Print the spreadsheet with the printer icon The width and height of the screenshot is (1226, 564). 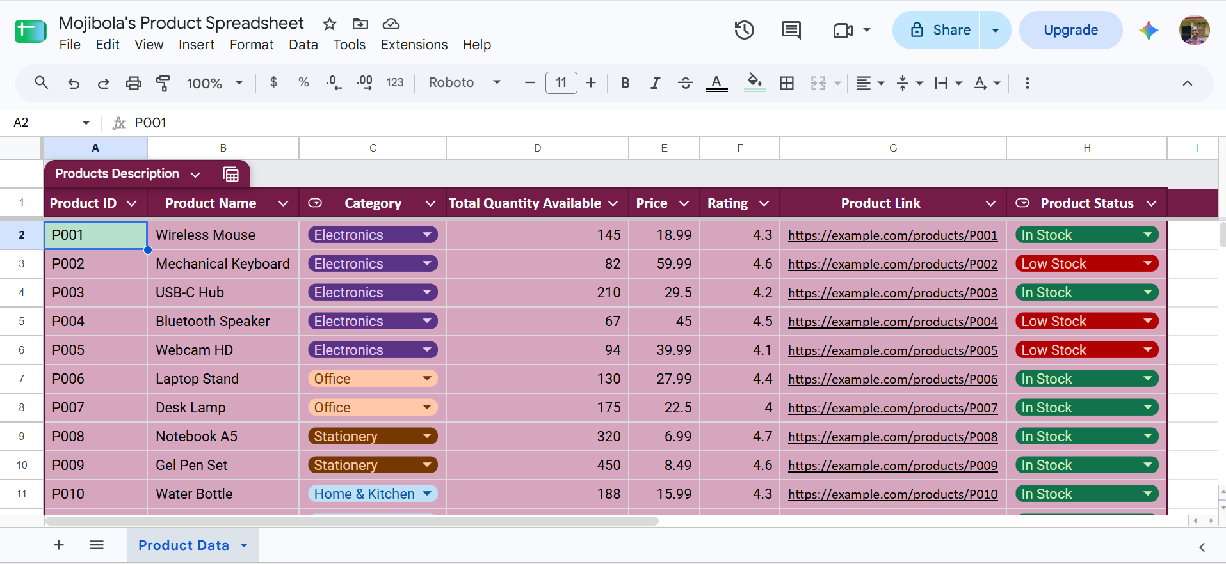(x=133, y=83)
